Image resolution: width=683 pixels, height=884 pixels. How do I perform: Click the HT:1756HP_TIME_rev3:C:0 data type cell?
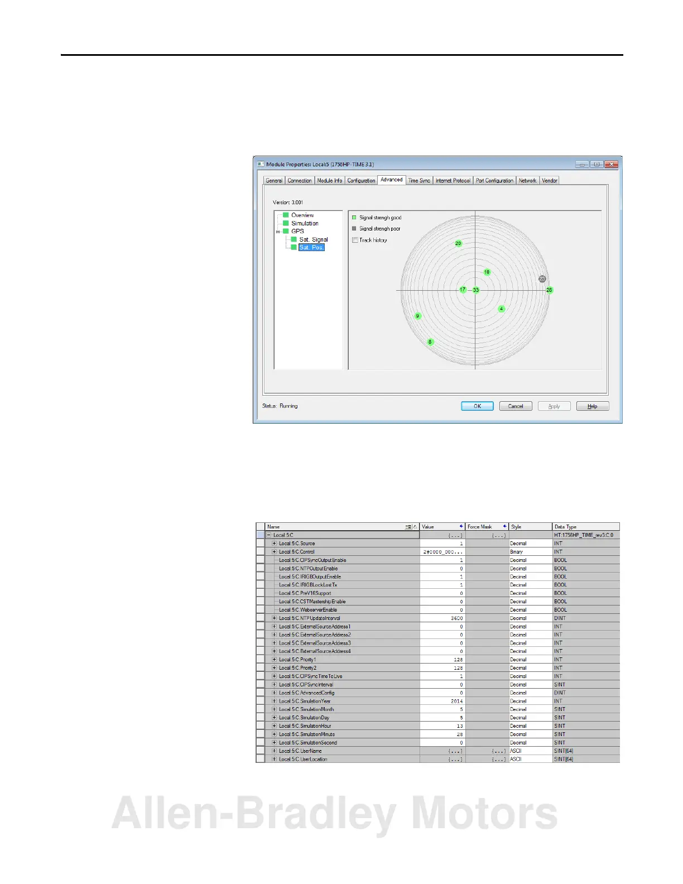tap(586, 535)
